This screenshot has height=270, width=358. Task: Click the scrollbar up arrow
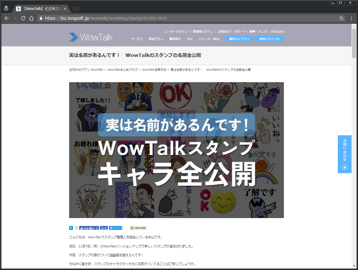[354, 26]
